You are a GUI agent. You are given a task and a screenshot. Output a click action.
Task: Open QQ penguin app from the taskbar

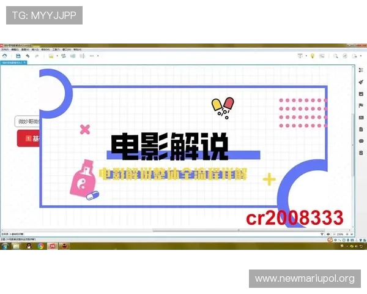pos(29,246)
